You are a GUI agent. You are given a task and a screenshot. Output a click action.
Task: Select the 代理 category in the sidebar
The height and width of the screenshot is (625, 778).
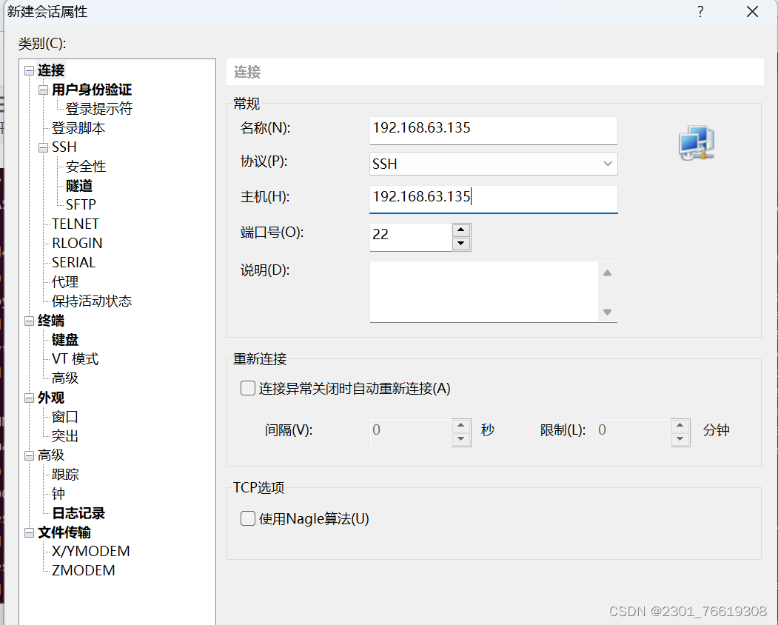64,281
